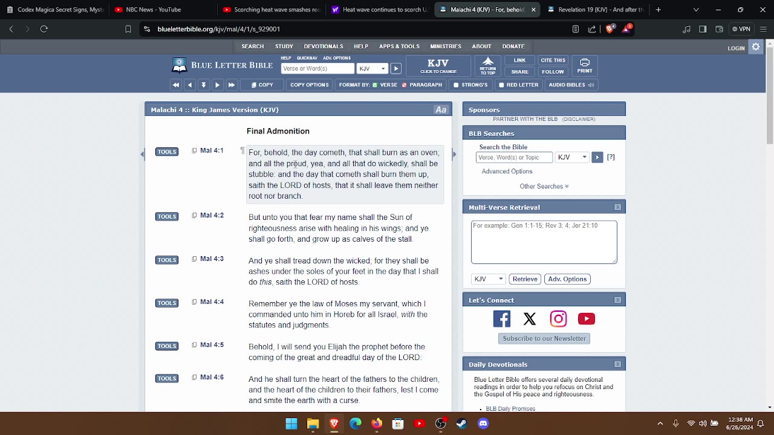Screen dimensions: 774x435
Task: Click KJV click-to-change button
Action: 438,66
